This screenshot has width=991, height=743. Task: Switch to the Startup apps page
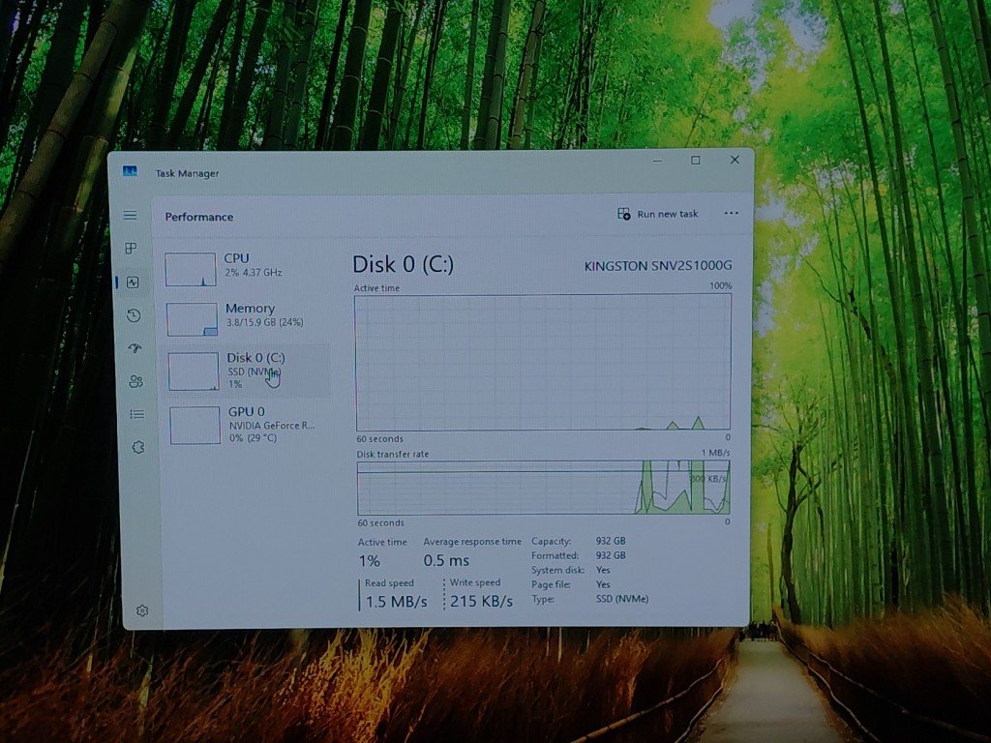[135, 348]
